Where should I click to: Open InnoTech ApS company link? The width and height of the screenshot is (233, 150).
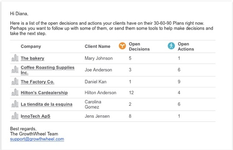[35, 116]
